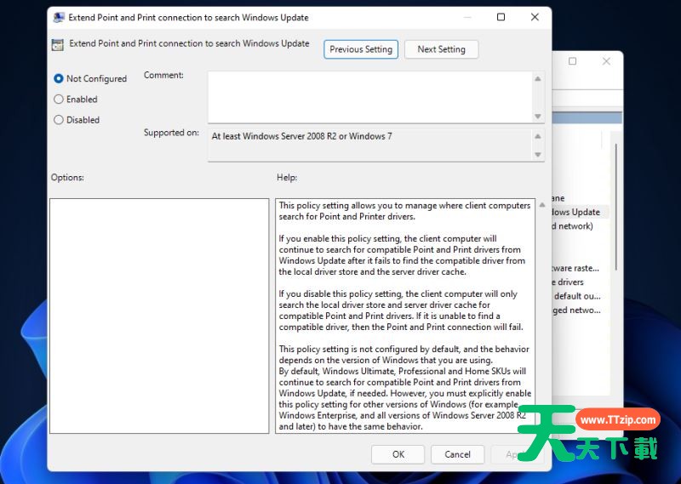This screenshot has width=681, height=484.
Task: Click vertical scrollbar in background window
Action: point(615,208)
